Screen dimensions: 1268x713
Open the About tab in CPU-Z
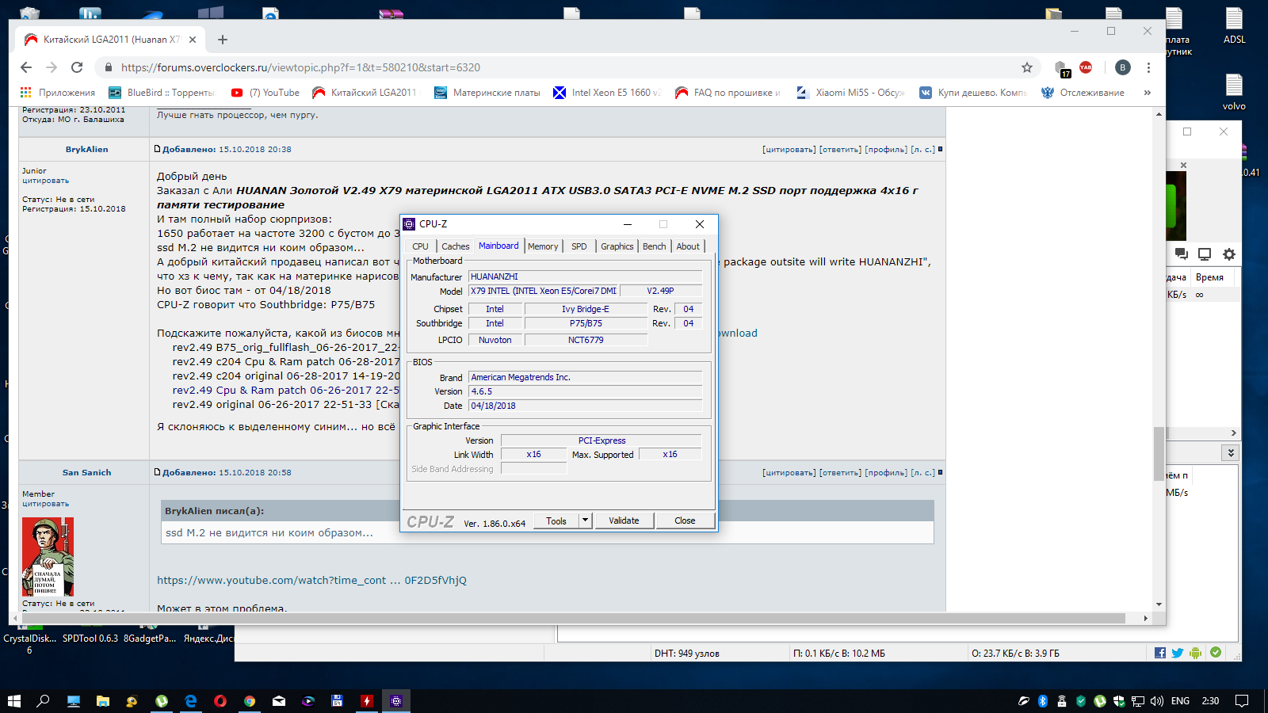point(688,246)
